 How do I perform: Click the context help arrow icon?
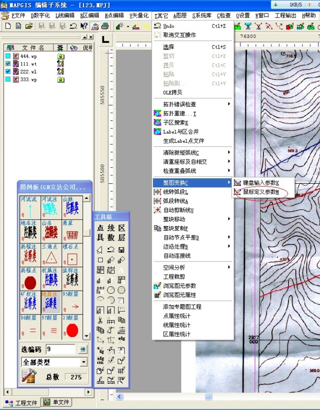click(x=84, y=26)
